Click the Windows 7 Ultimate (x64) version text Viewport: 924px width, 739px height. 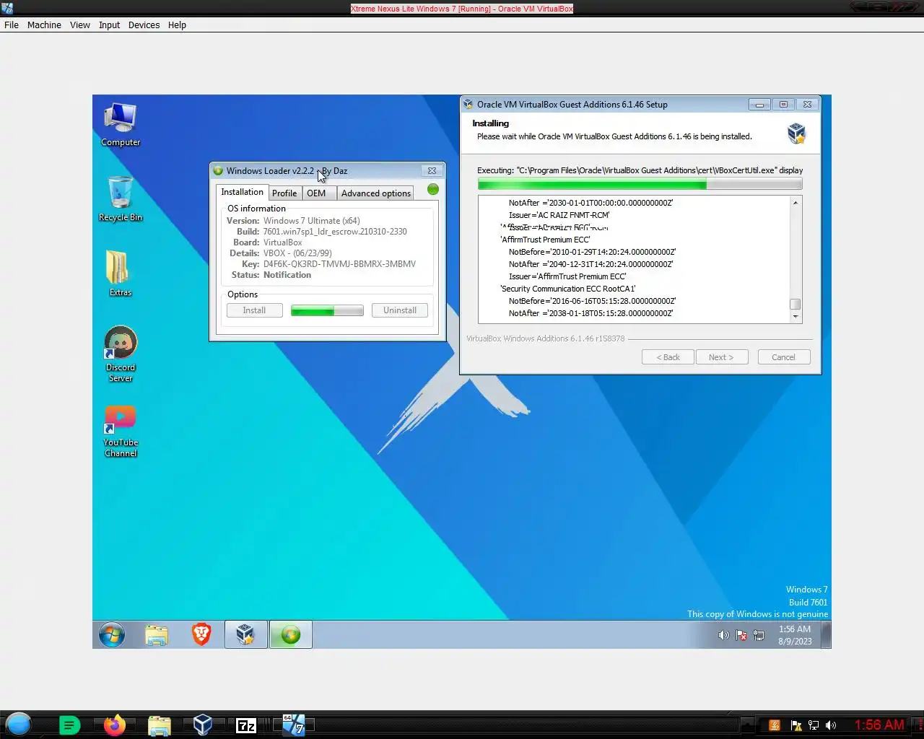click(311, 221)
